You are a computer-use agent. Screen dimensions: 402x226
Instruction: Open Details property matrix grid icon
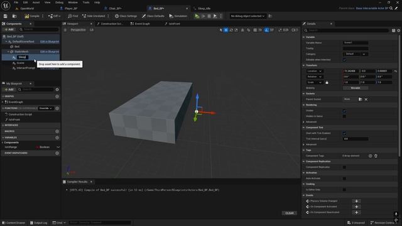pyautogui.click(x=393, y=31)
